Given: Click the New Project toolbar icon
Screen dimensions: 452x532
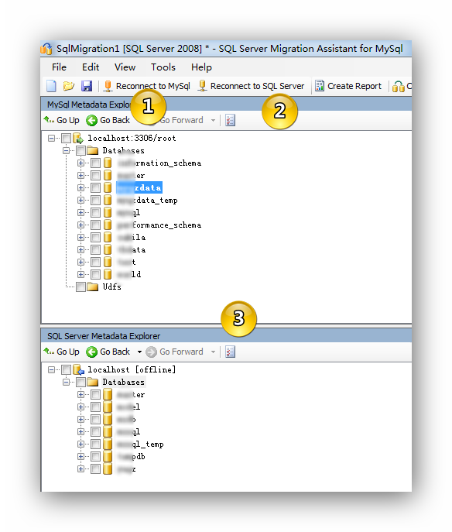Looking at the screenshot, I should point(51,86).
